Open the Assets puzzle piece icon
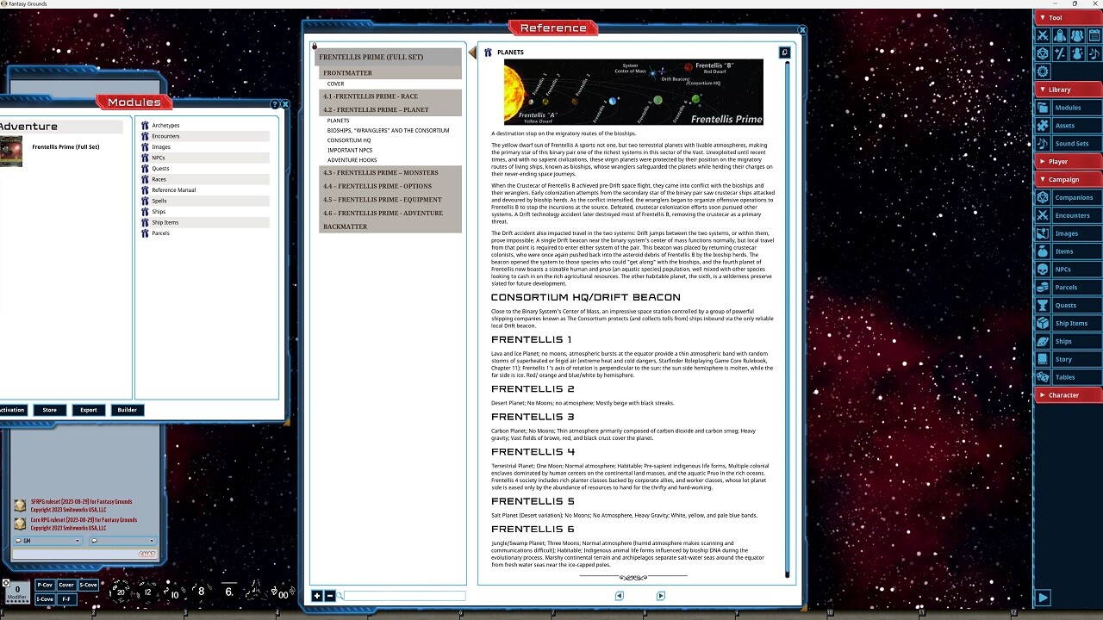This screenshot has width=1103, height=620. coord(1043,126)
